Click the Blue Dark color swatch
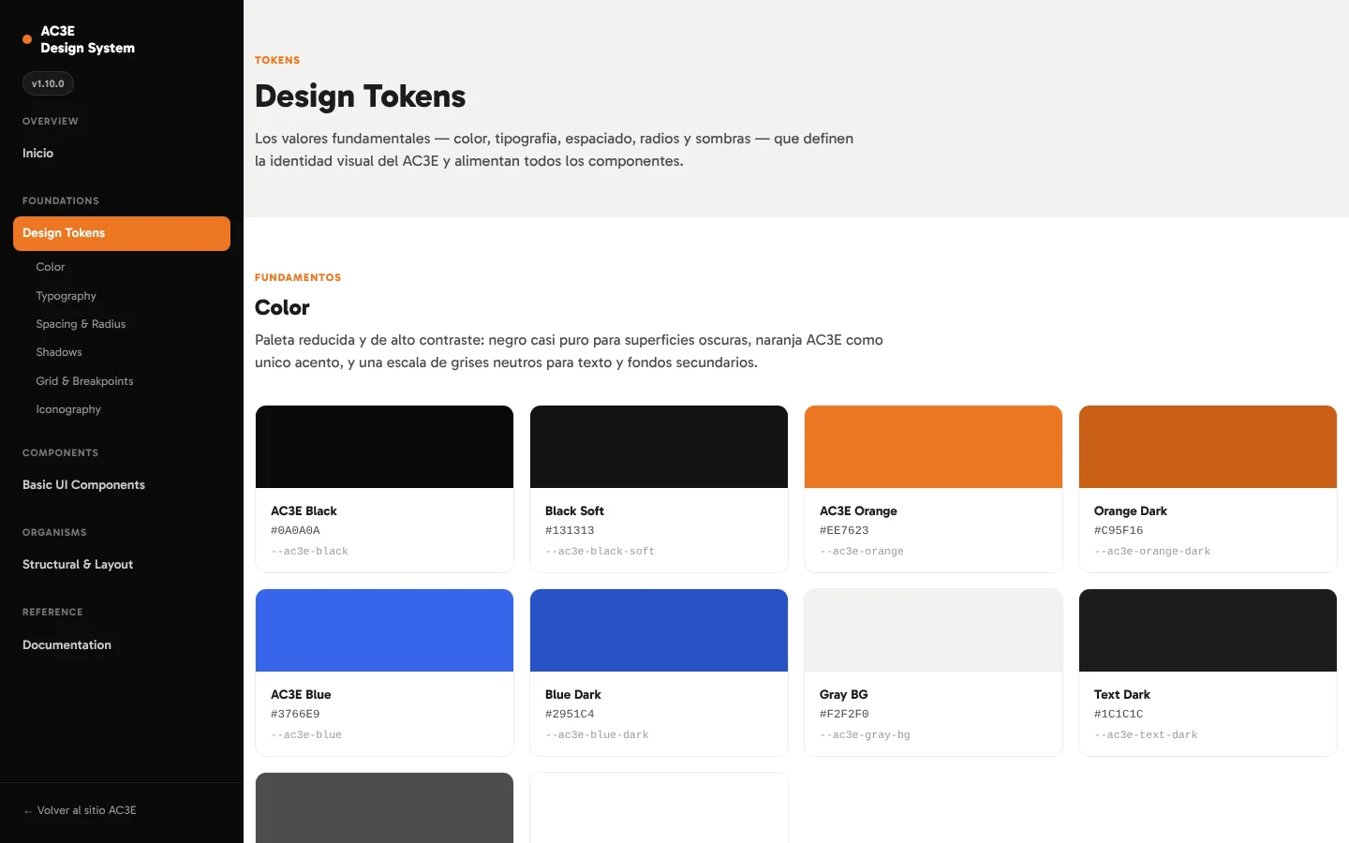1349x843 pixels. pyautogui.click(x=659, y=630)
